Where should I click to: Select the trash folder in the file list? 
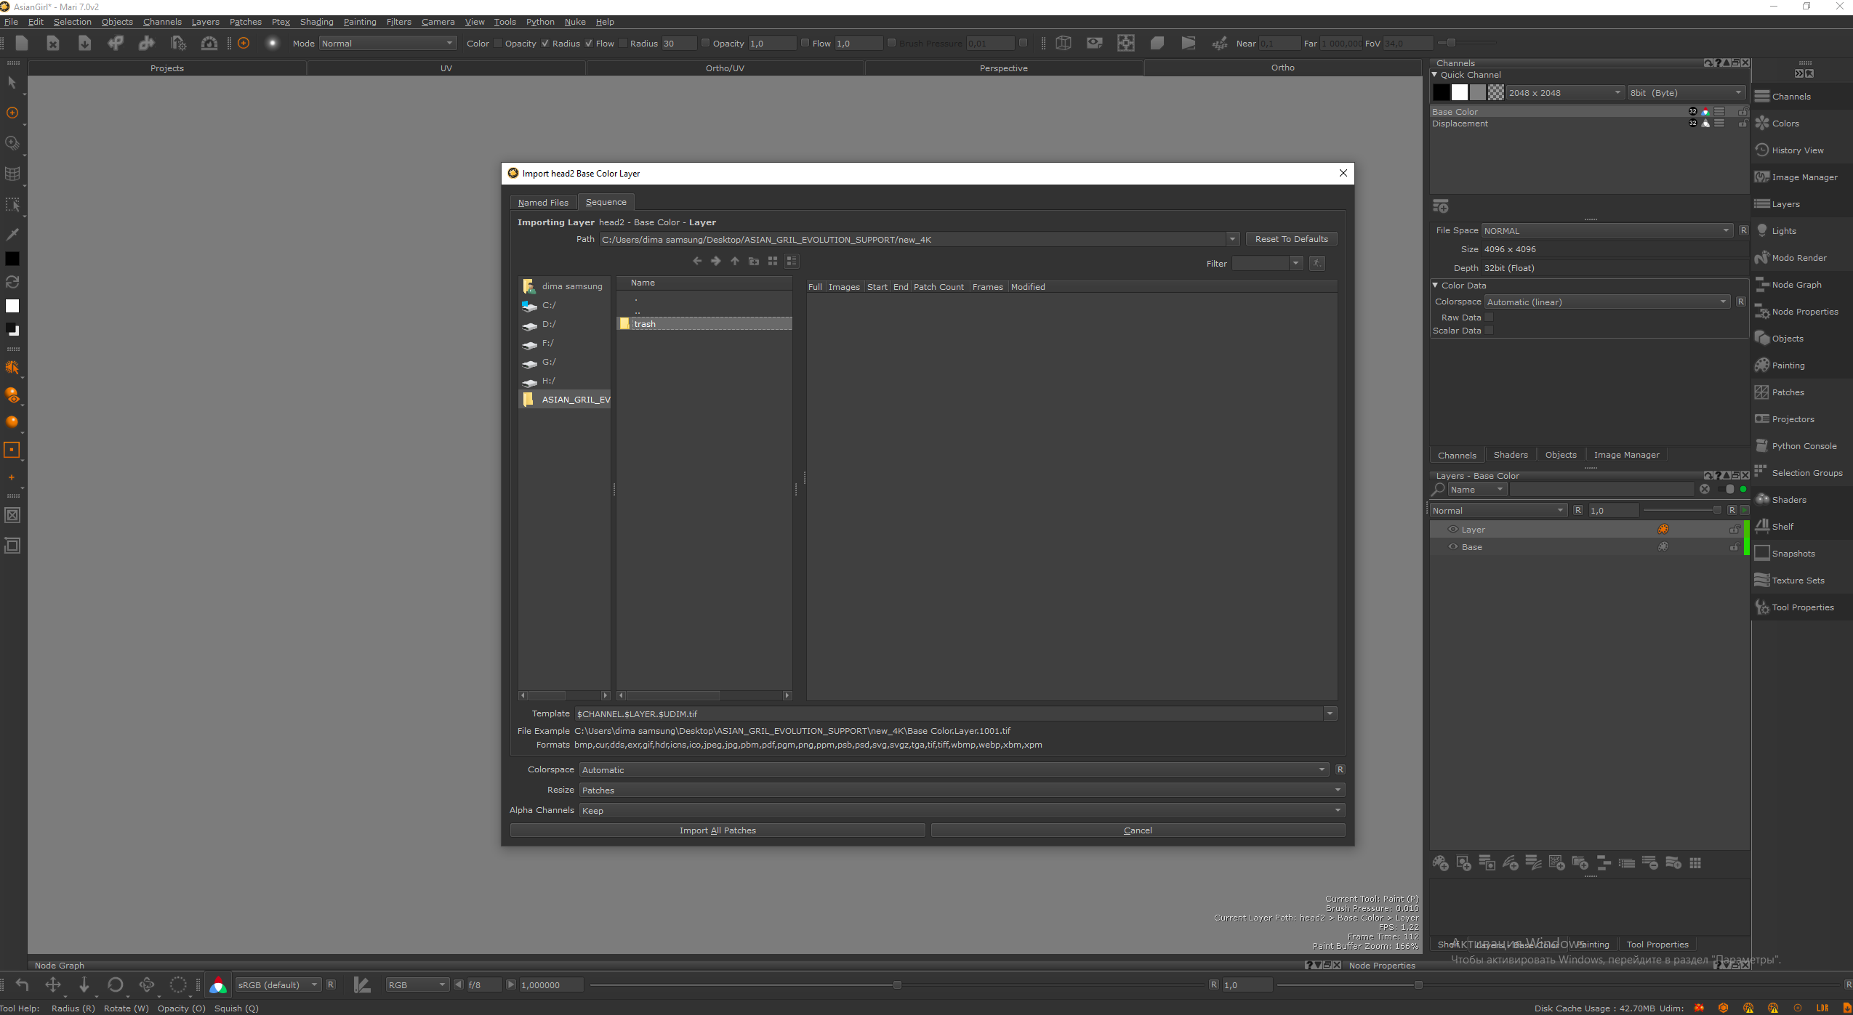coord(644,324)
